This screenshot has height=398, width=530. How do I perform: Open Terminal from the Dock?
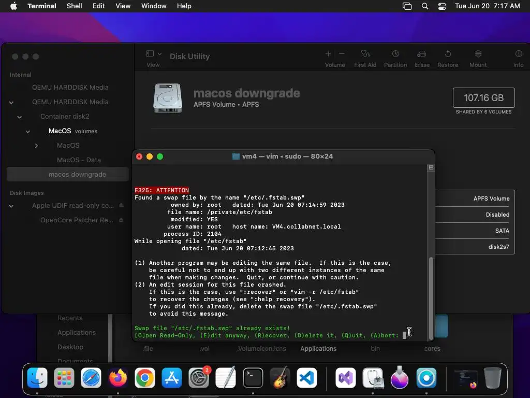tap(253, 378)
